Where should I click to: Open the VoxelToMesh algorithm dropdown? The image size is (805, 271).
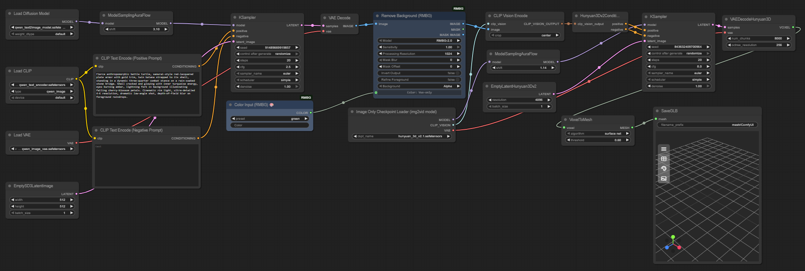(x=598, y=134)
